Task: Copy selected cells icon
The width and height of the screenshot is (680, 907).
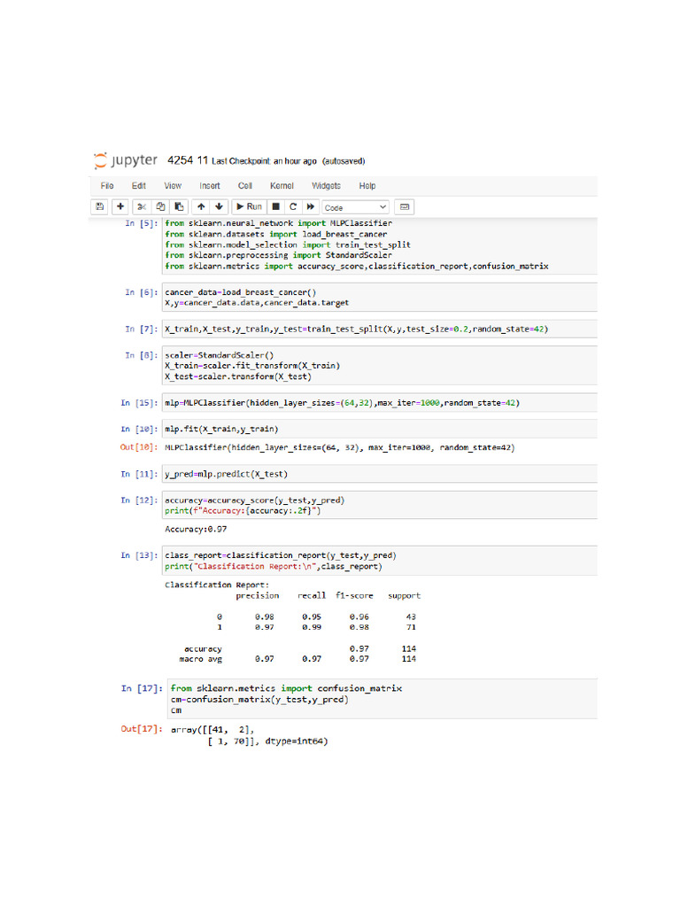Action: pos(160,206)
